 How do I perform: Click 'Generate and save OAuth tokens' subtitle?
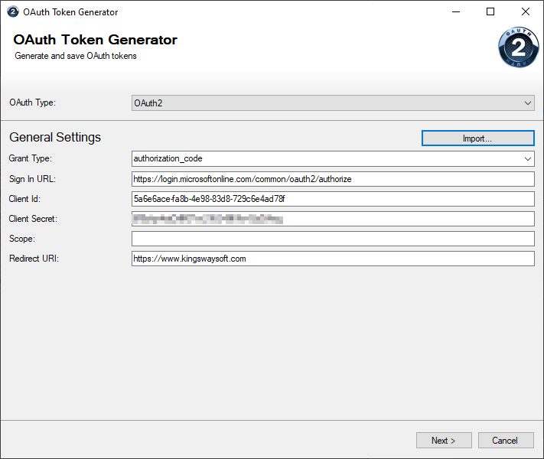click(76, 56)
